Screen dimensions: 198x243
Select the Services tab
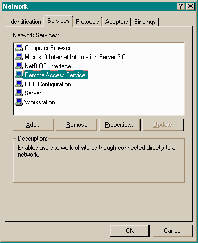(59, 21)
